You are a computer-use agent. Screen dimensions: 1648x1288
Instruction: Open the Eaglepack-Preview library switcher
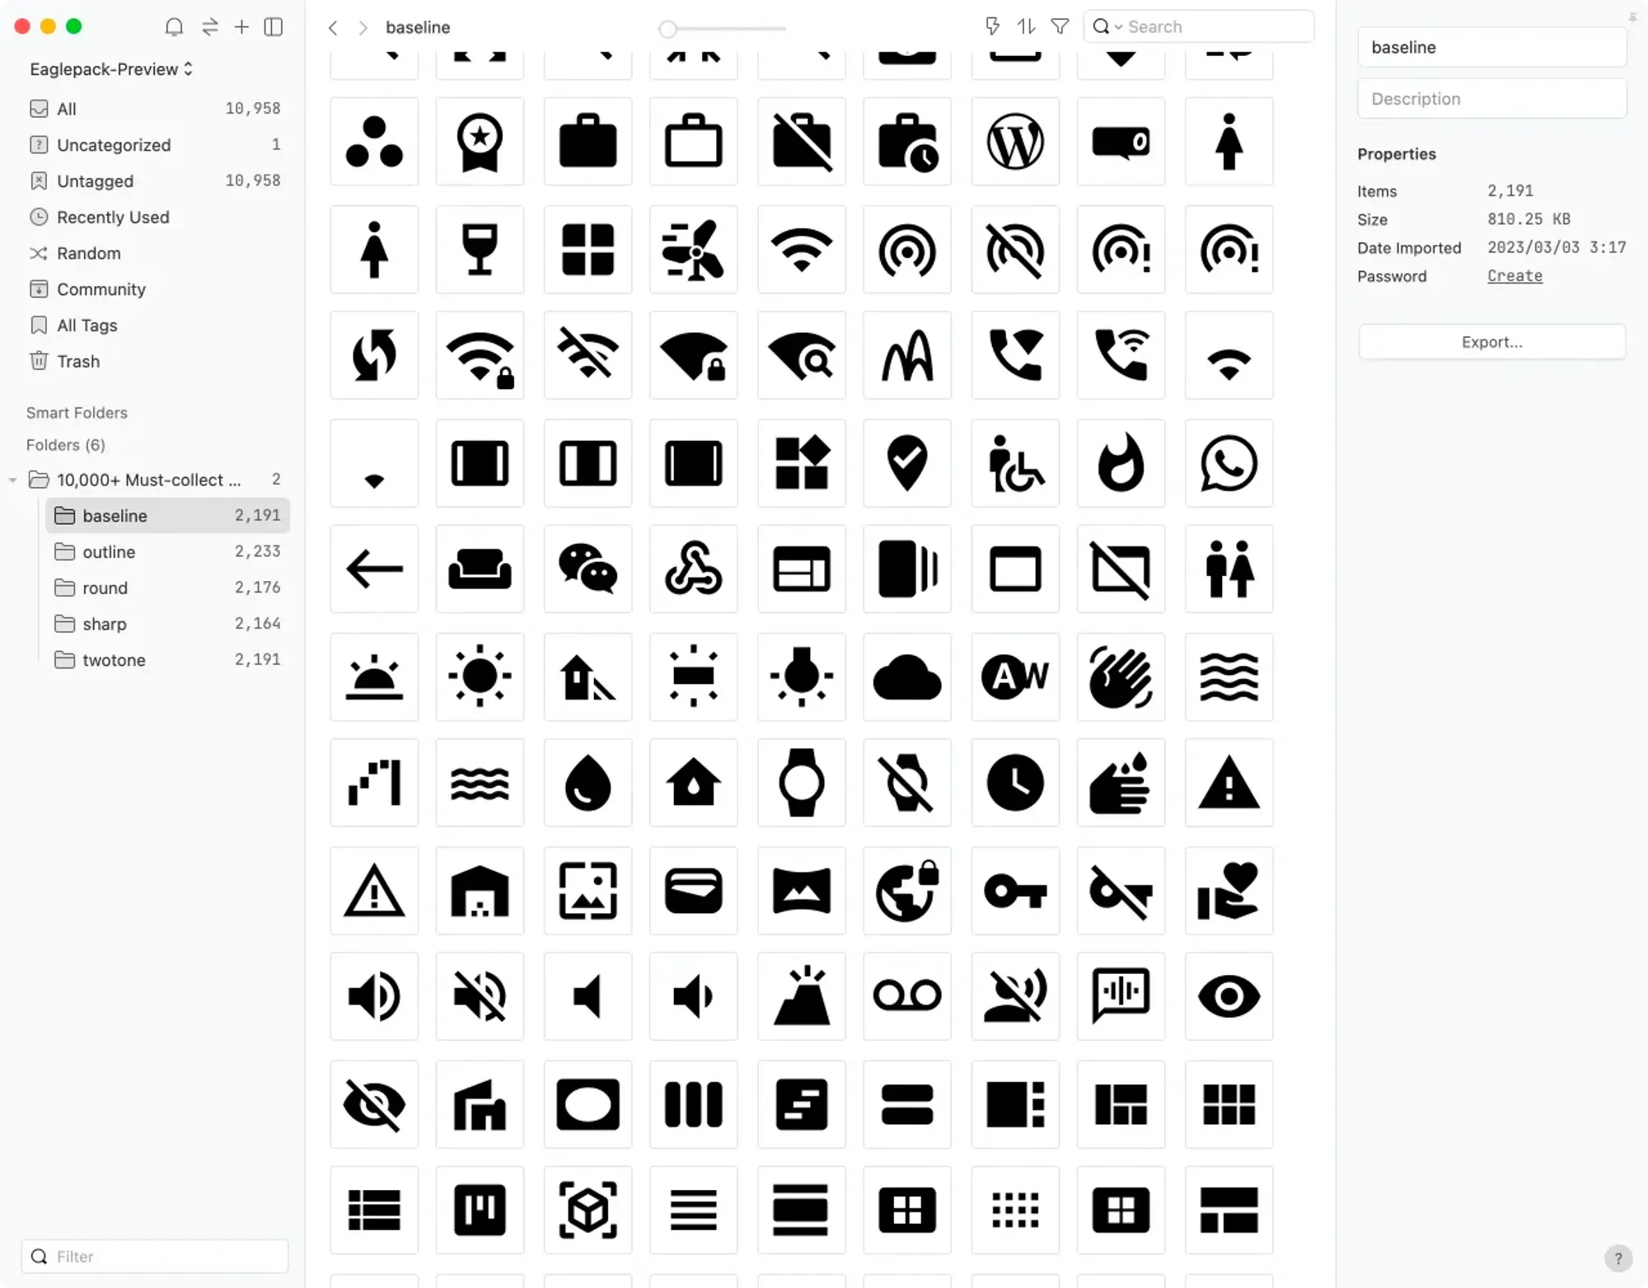pyautogui.click(x=111, y=69)
